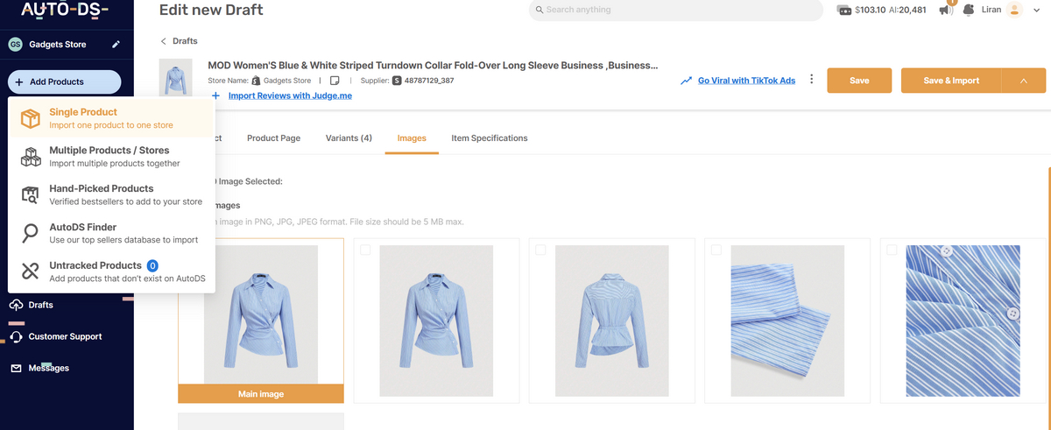Viewport: 1051px width, 430px height.
Task: Check the back-view shirt image checkbox
Action: [x=540, y=250]
